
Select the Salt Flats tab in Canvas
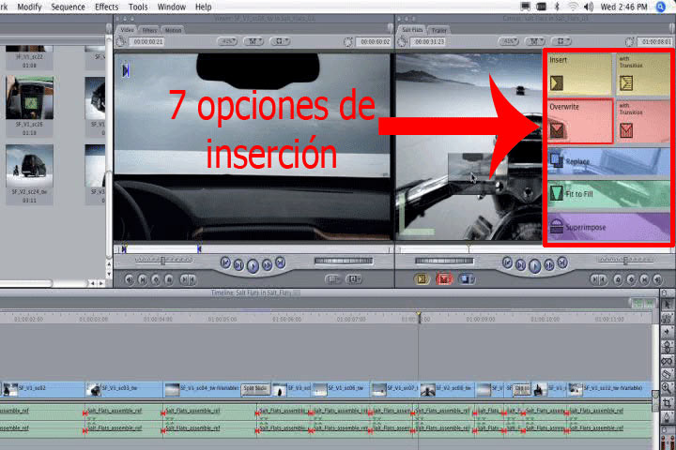pyautogui.click(x=412, y=30)
